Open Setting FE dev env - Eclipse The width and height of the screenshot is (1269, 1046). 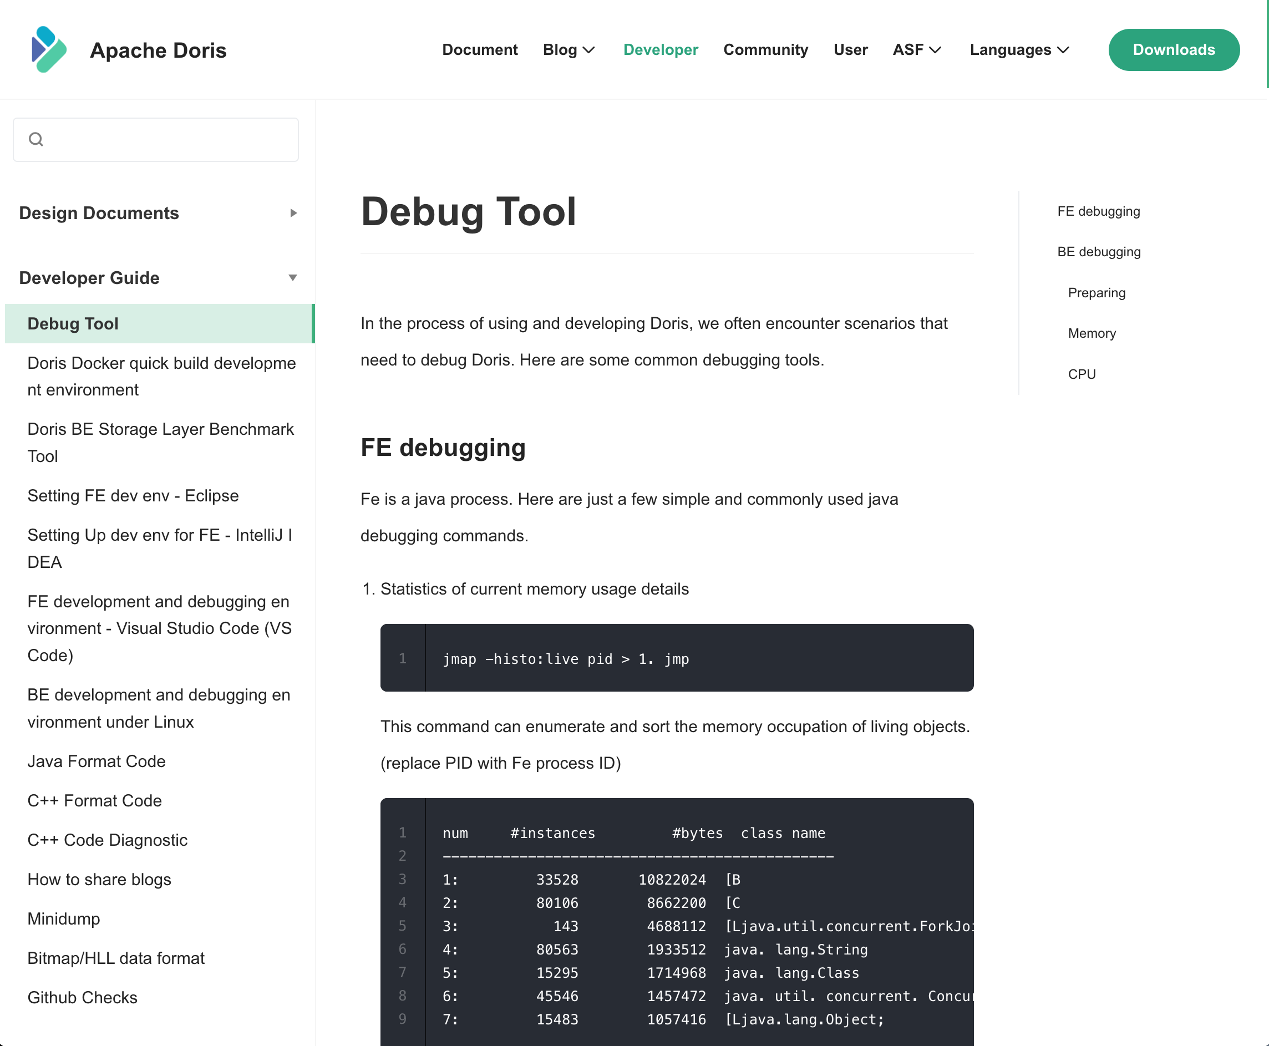click(x=133, y=496)
